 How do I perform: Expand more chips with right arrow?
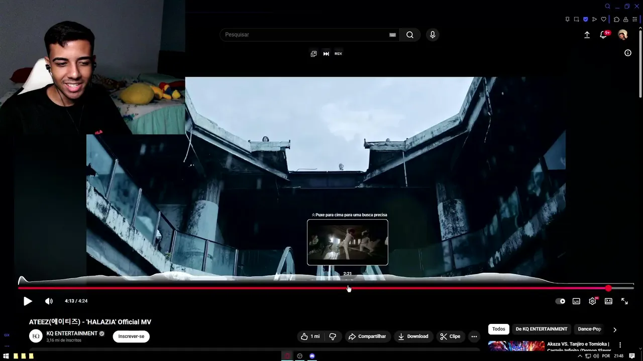pyautogui.click(x=614, y=329)
